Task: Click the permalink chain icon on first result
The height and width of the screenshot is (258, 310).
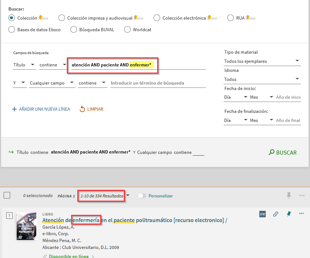Action: pos(276,214)
